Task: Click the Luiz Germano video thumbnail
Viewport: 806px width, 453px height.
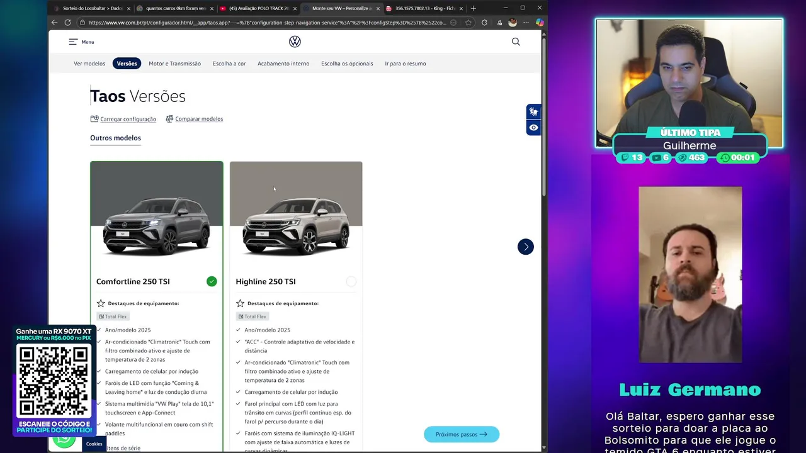Action: 690,274
